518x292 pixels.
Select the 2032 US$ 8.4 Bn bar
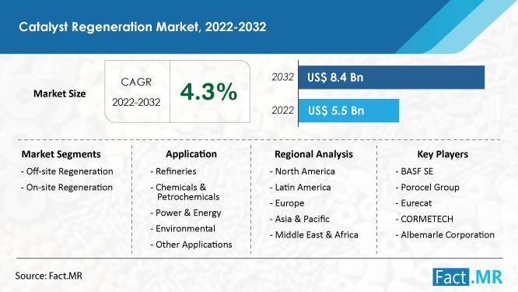(x=391, y=77)
